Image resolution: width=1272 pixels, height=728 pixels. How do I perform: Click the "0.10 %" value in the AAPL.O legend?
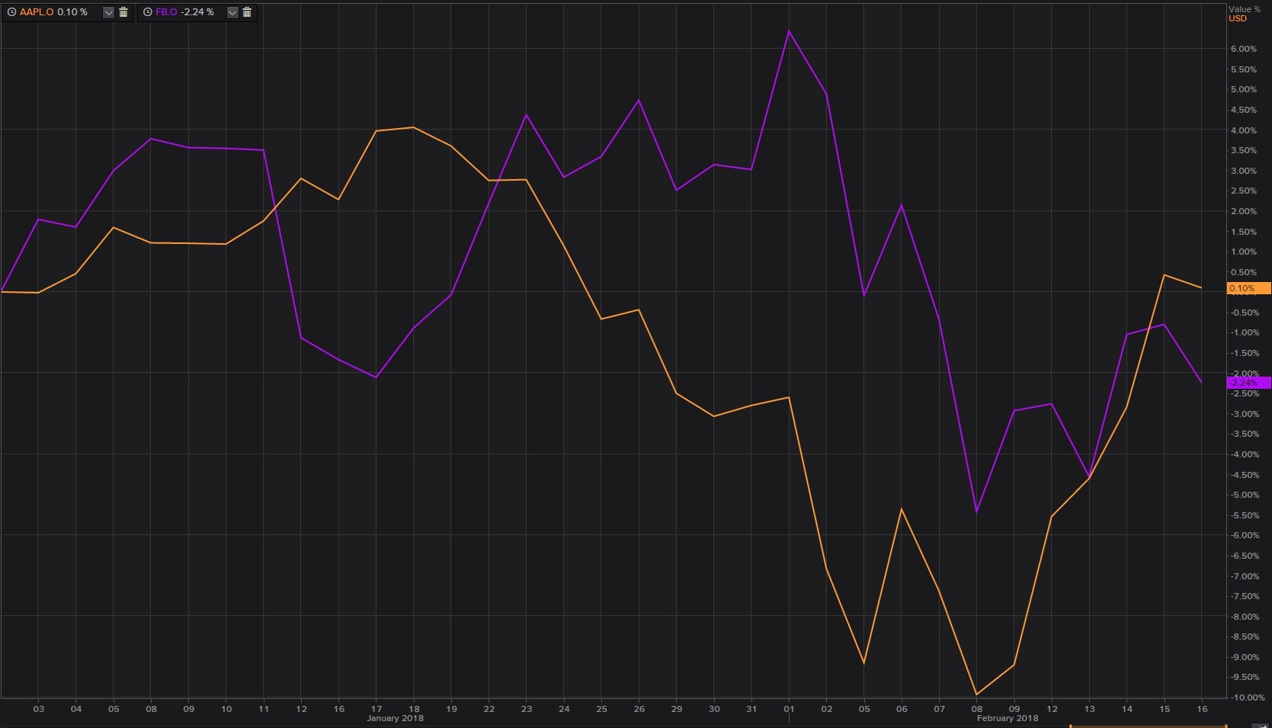72,12
